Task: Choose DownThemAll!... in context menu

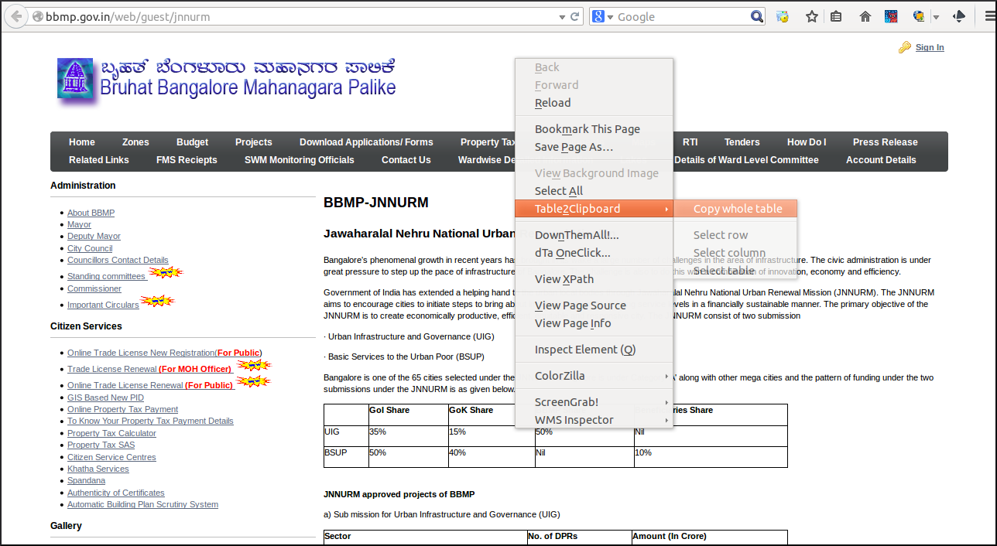Action: [594, 235]
